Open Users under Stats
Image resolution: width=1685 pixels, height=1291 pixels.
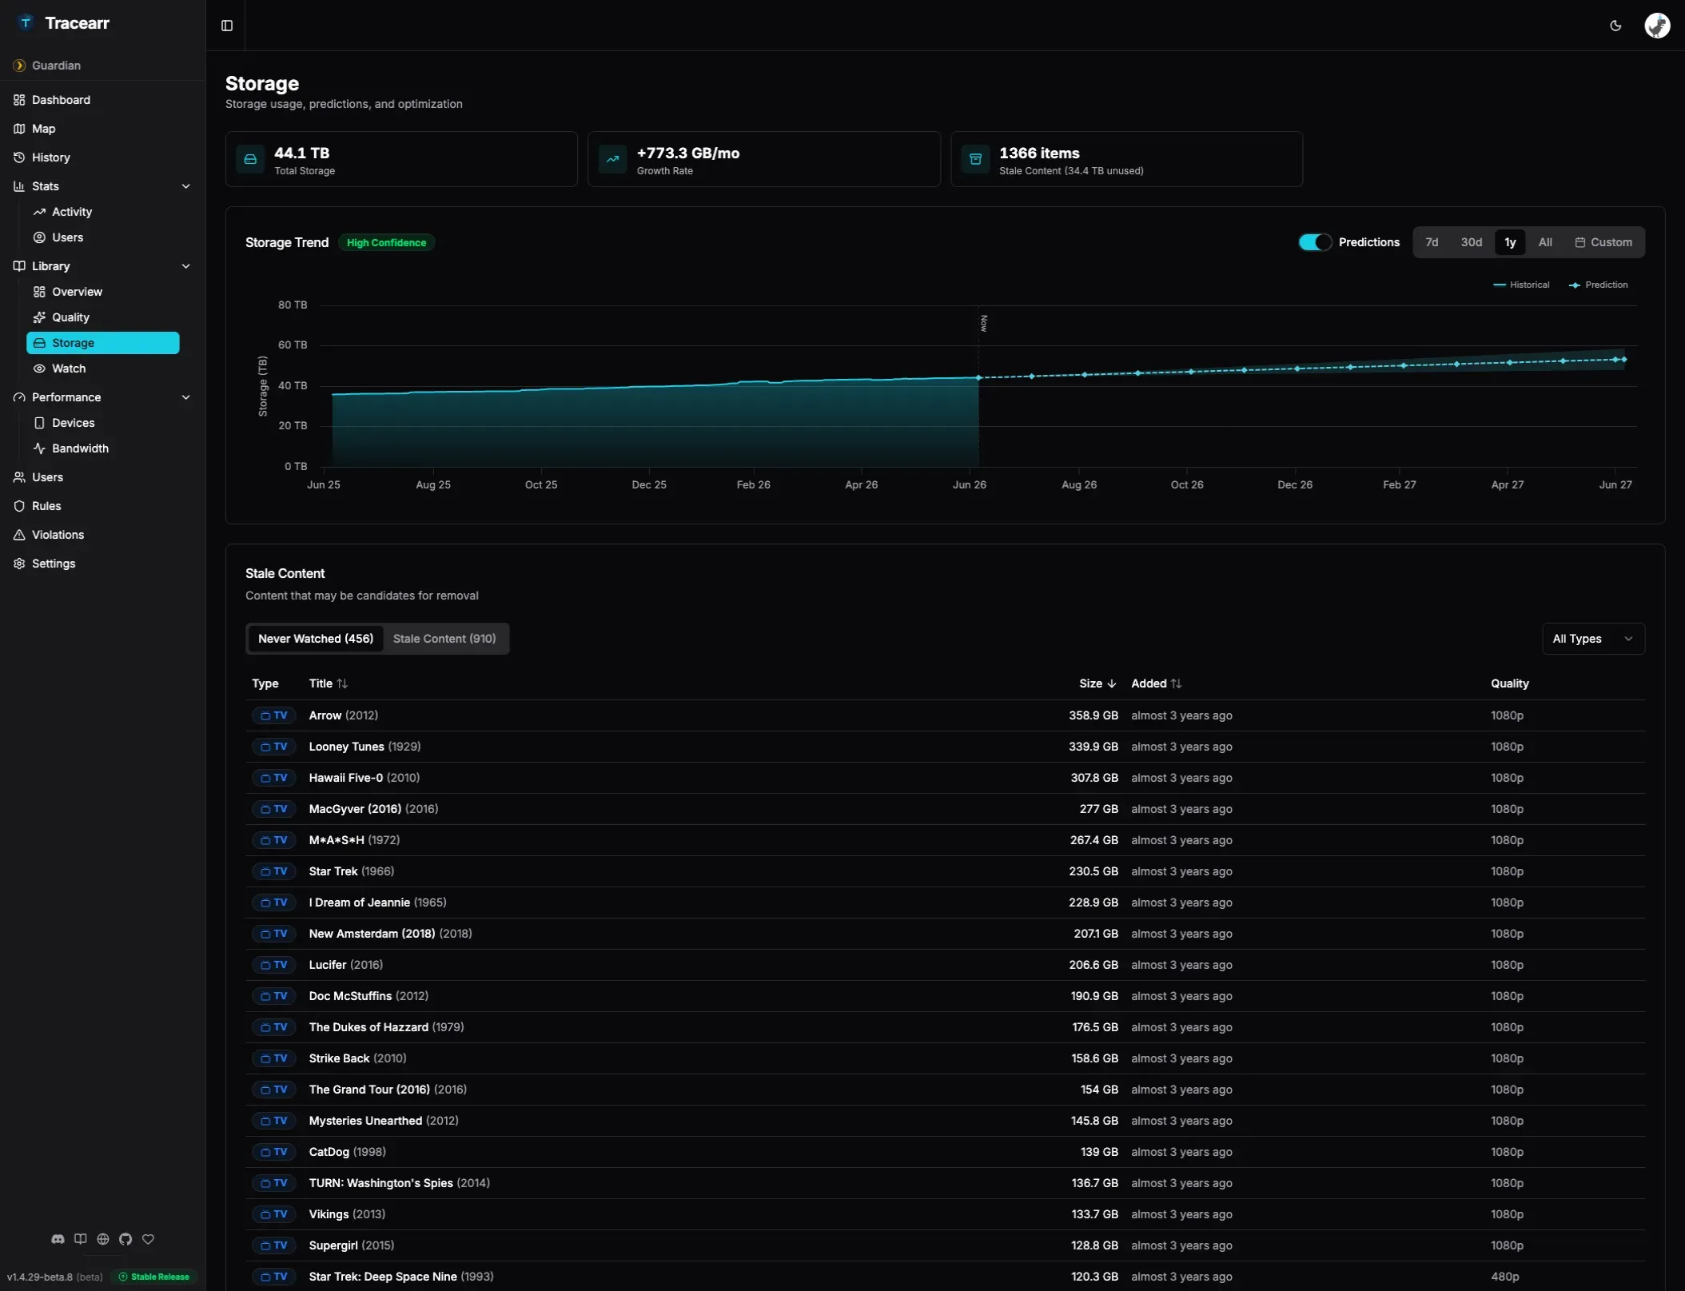coord(102,237)
